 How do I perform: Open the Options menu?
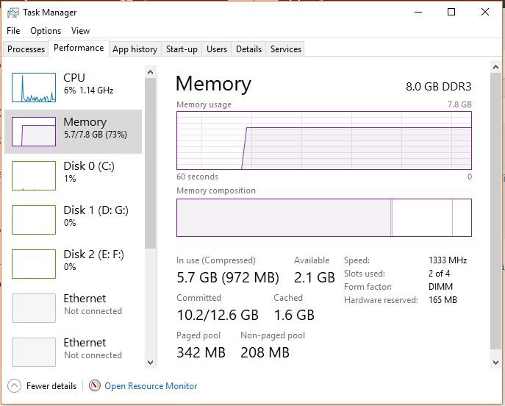[46, 31]
